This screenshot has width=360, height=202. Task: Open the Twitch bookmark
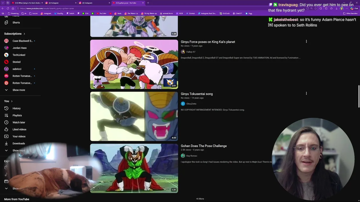point(70,13)
